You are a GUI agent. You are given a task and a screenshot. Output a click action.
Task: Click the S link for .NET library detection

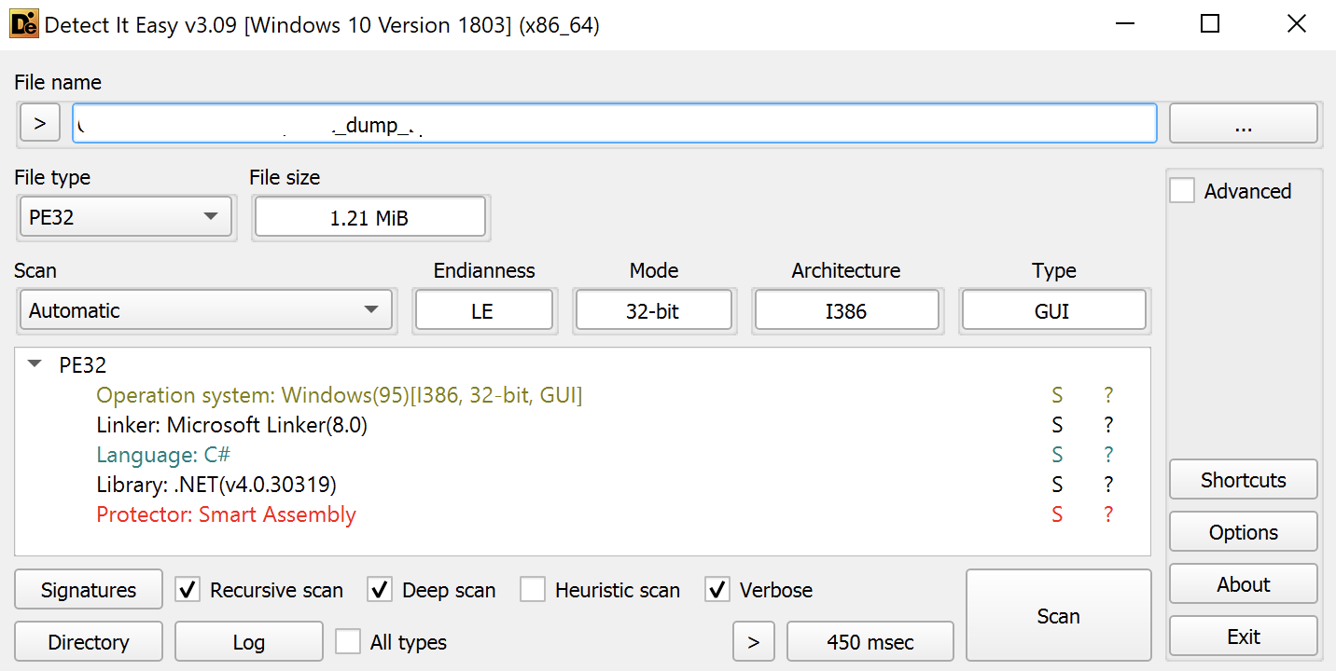coord(1057,484)
